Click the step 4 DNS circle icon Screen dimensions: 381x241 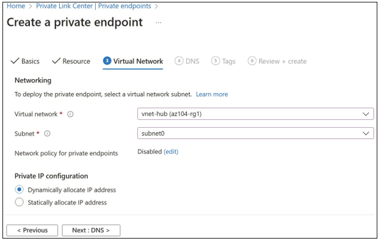click(x=179, y=61)
